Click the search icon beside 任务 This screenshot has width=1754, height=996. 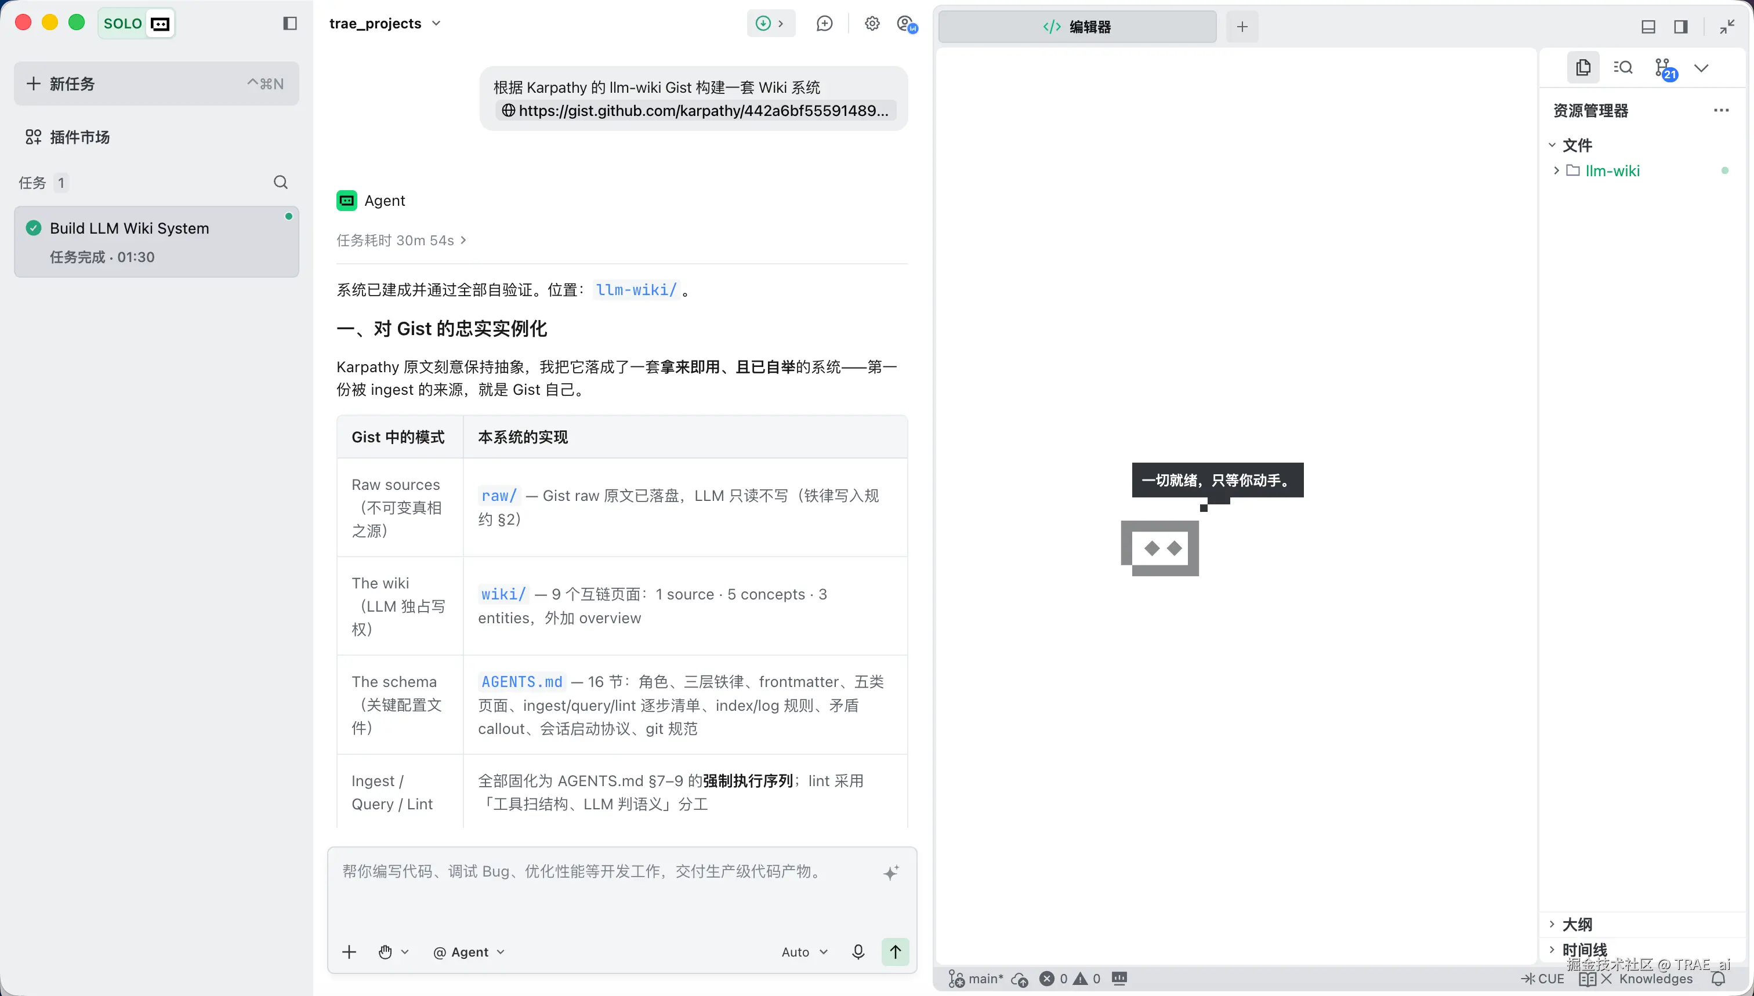pos(281,182)
